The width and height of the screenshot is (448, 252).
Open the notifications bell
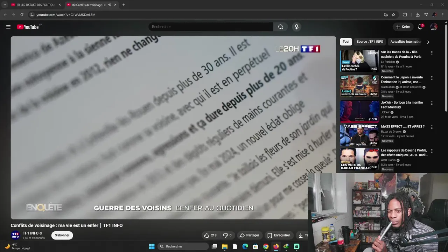[x=420, y=27]
